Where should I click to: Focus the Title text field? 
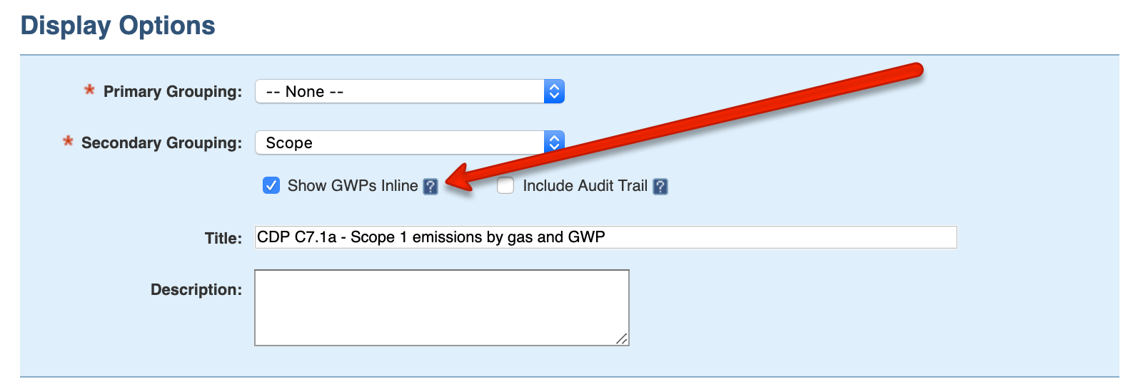click(x=605, y=237)
